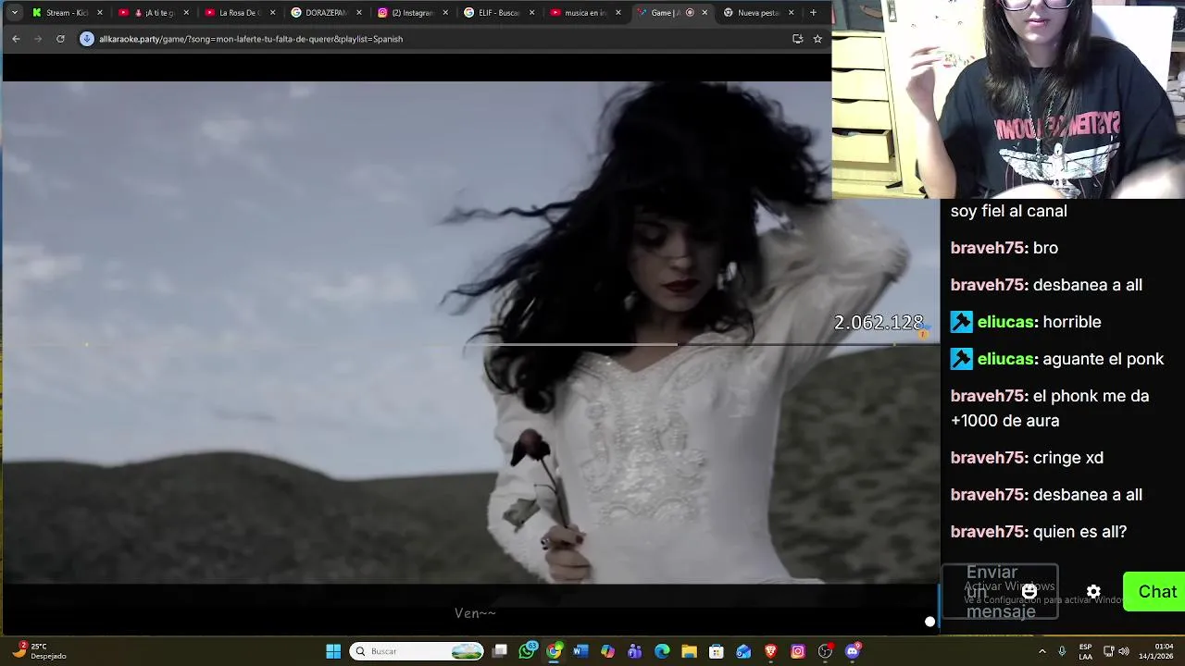
Task: Reload the allkaraoke page
Action: tap(60, 39)
